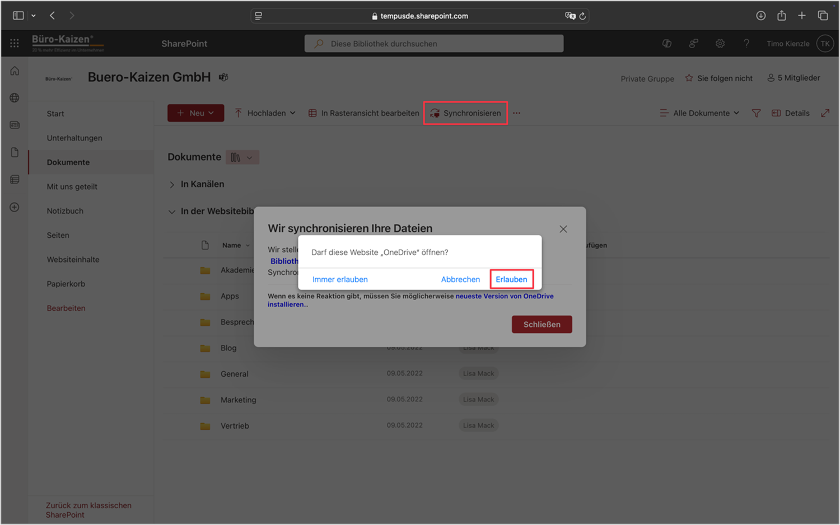Open the library view switcher next to Dokumente
This screenshot has width=840, height=525.
pyautogui.click(x=242, y=157)
